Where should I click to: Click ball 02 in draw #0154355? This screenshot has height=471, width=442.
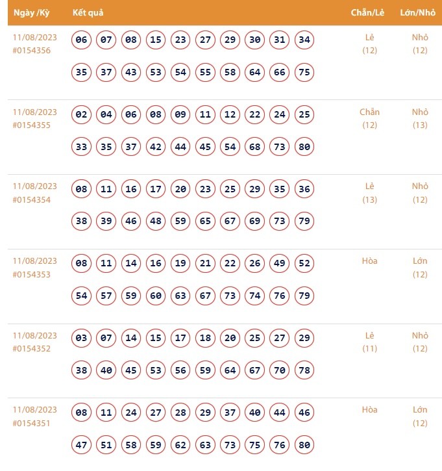click(x=81, y=115)
